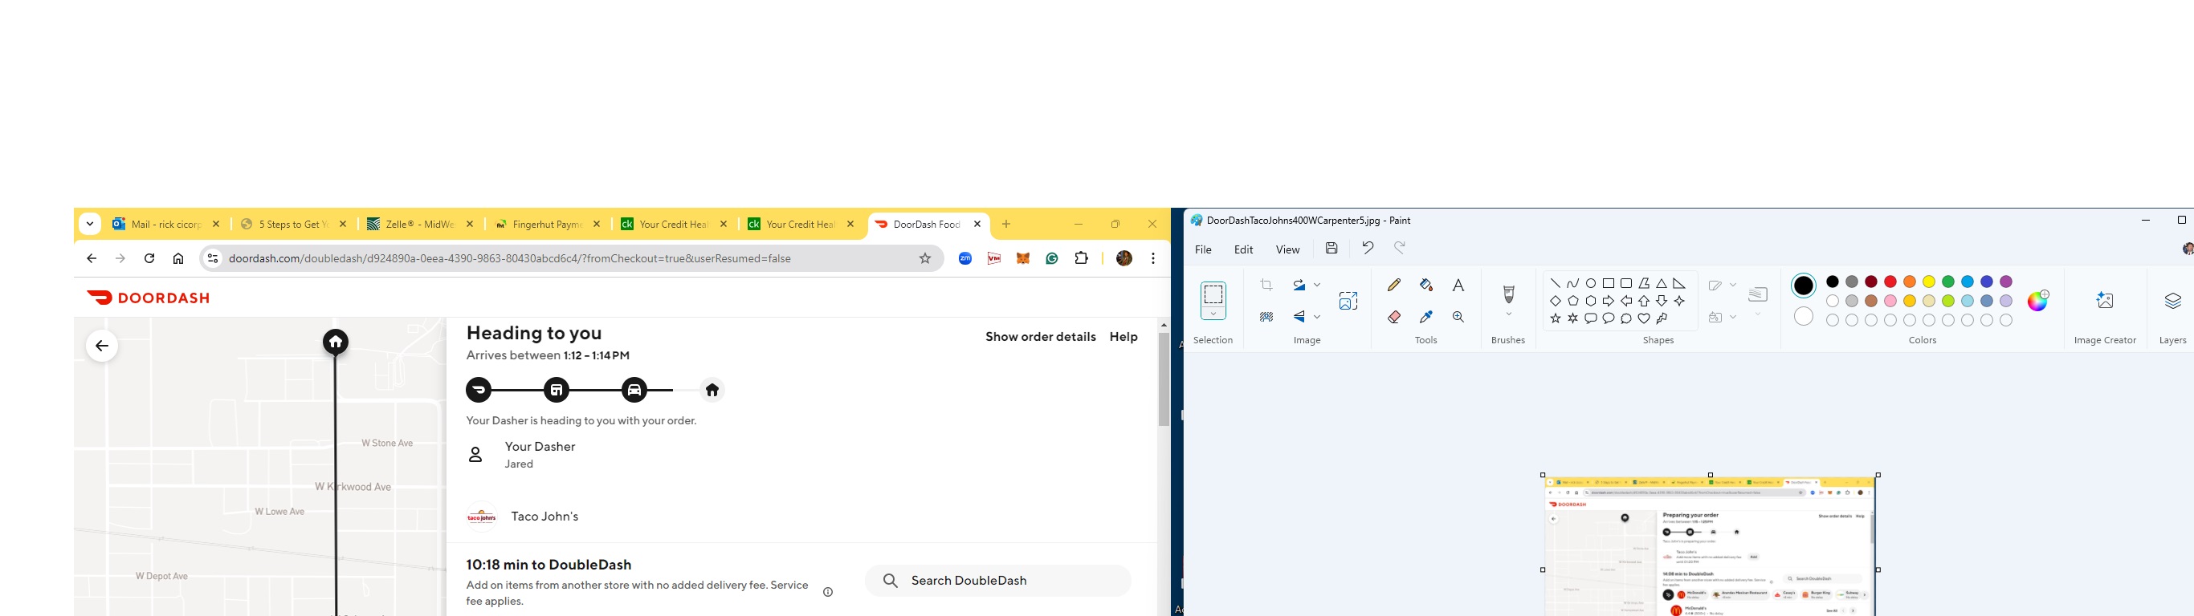Open the Image Creator tool

tap(2105, 302)
